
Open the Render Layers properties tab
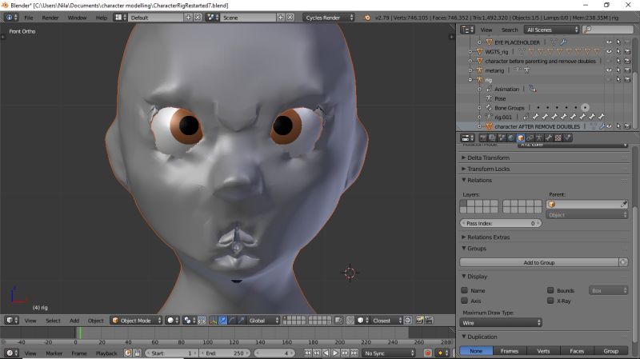[492, 138]
